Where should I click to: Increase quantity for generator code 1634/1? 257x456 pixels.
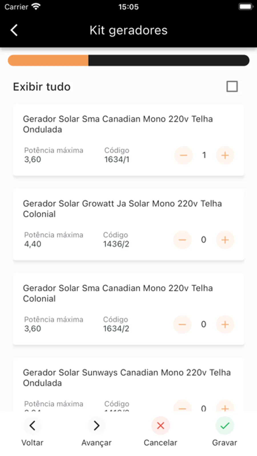click(x=225, y=155)
